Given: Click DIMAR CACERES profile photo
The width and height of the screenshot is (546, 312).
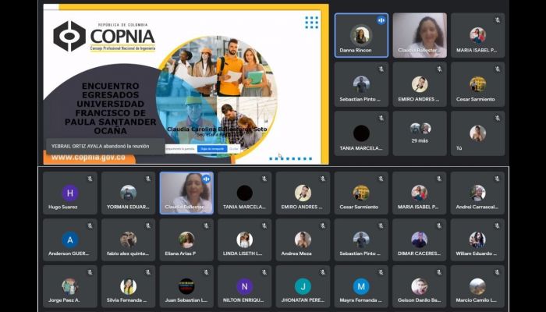Looking at the screenshot, I should pyautogui.click(x=420, y=239).
